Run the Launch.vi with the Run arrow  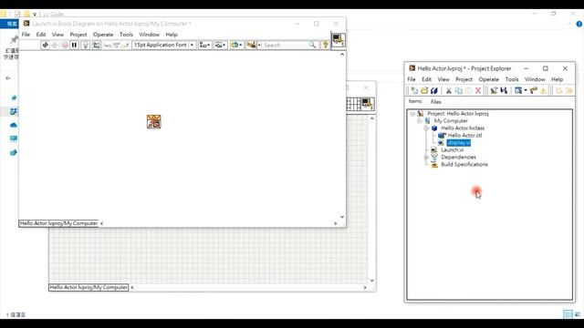pos(45,45)
